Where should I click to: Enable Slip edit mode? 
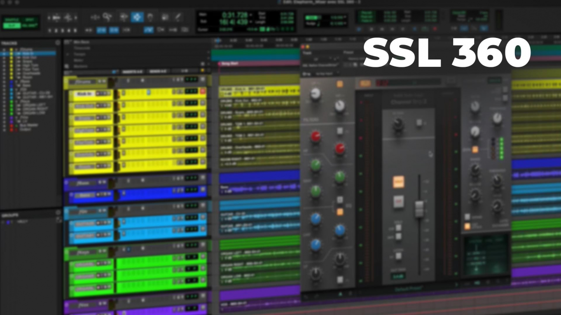pyautogui.click(x=13, y=25)
